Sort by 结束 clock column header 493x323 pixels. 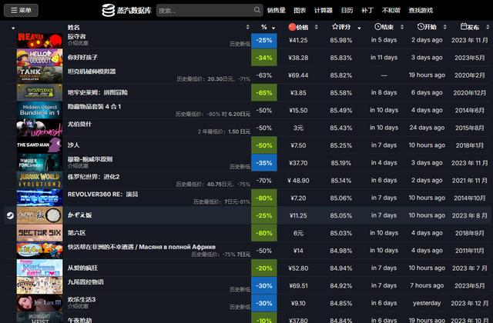[x=384, y=27]
